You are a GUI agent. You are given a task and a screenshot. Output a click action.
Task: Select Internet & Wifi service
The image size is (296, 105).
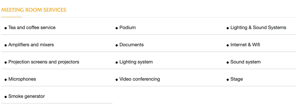click(x=245, y=45)
